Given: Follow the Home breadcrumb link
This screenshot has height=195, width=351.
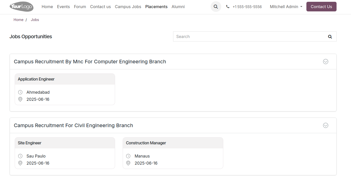Looking at the screenshot, I should 19,20.
